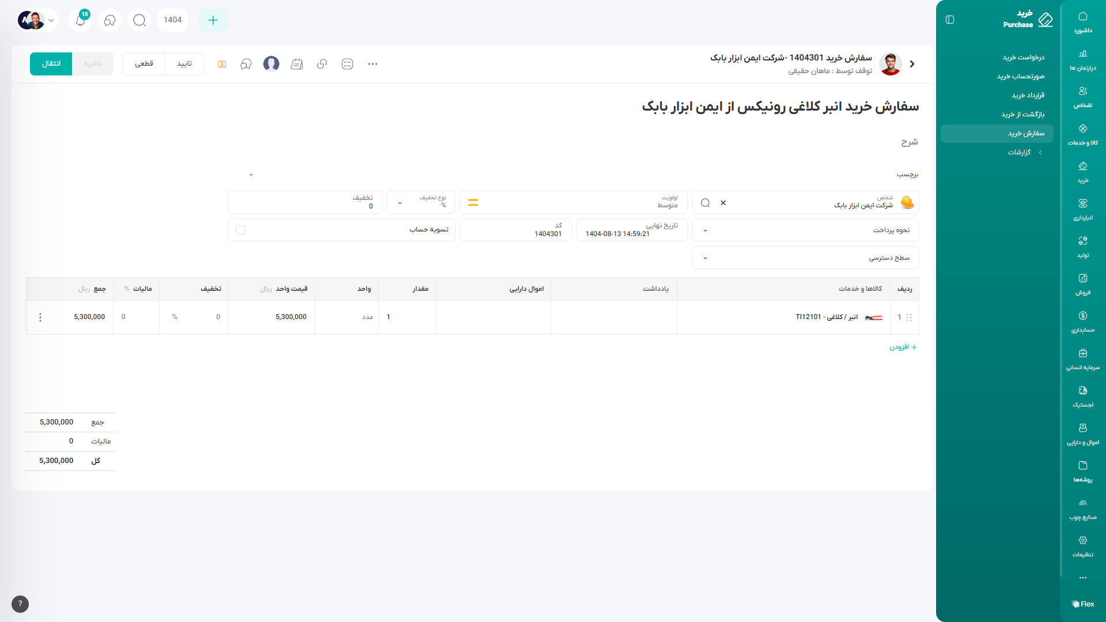
Task: Open the Accounting (حسابداری) sidebar module
Action: (x=1082, y=321)
